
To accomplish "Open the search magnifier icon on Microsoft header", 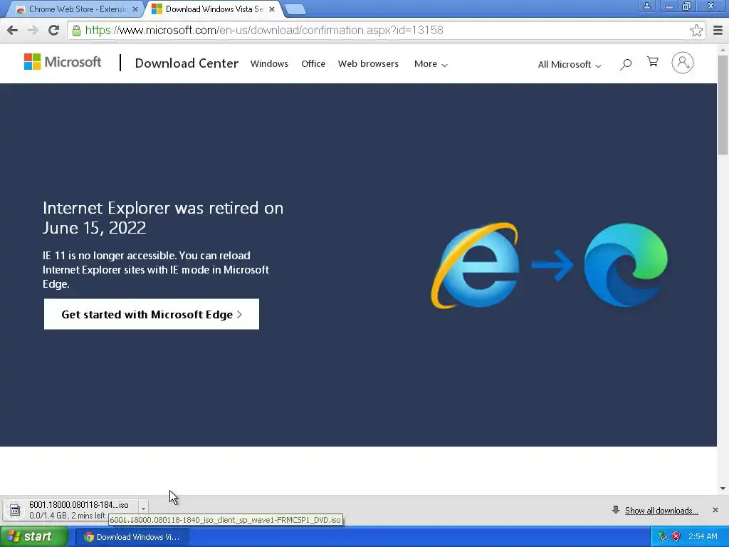I will [626, 63].
